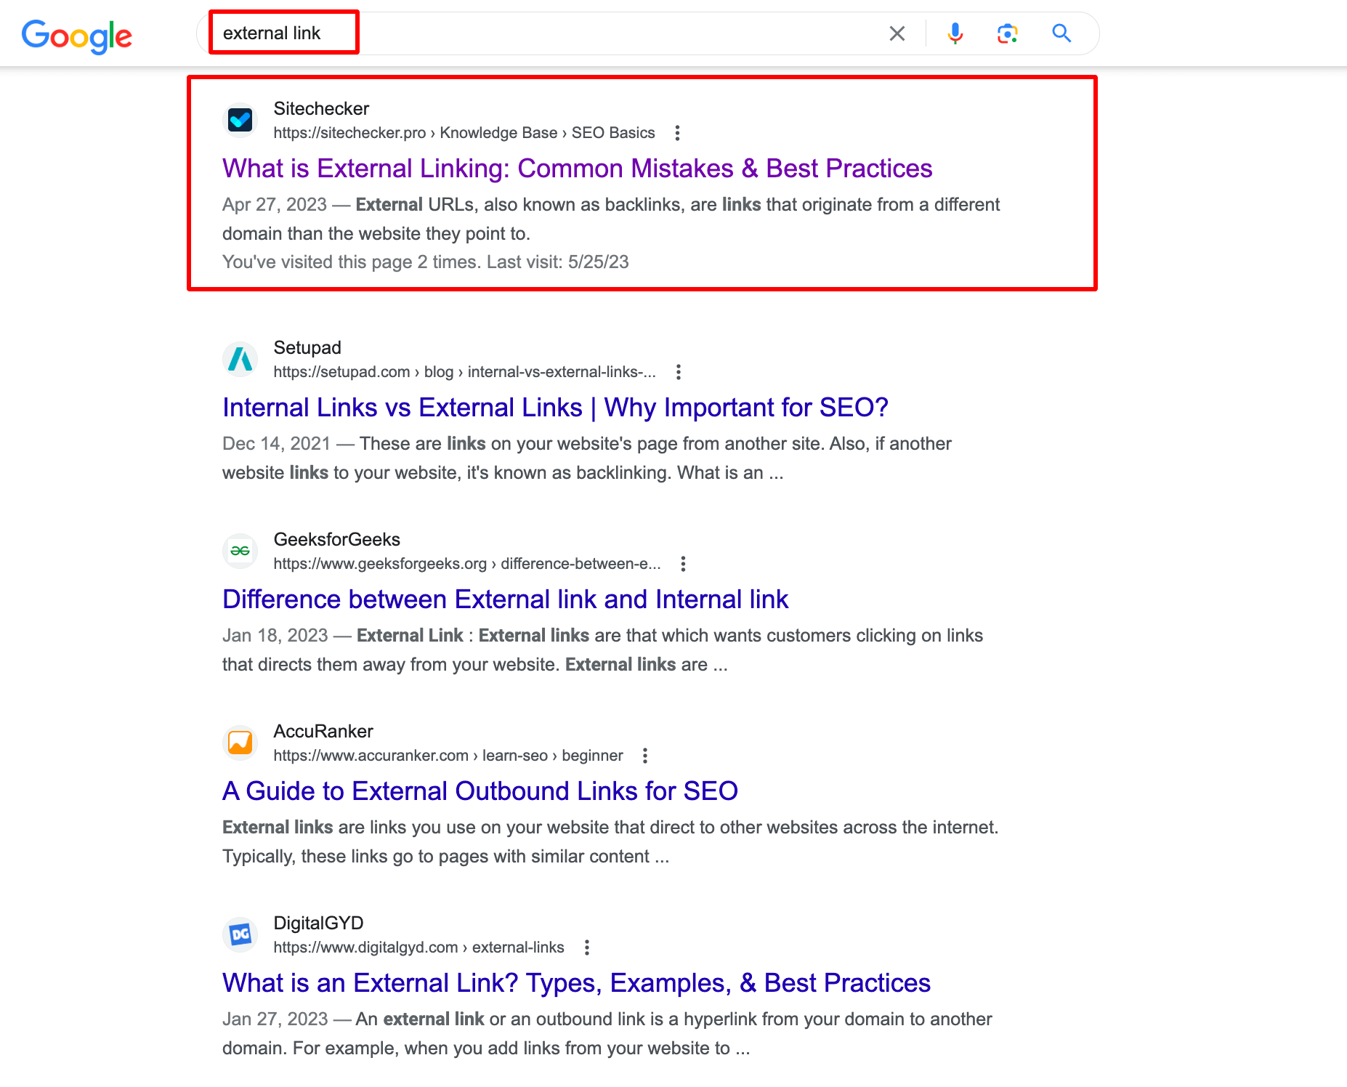Viewport: 1347px width, 1087px height.
Task: Click the geeksforgeeks.org breadcrumb URL
Action: point(467,564)
